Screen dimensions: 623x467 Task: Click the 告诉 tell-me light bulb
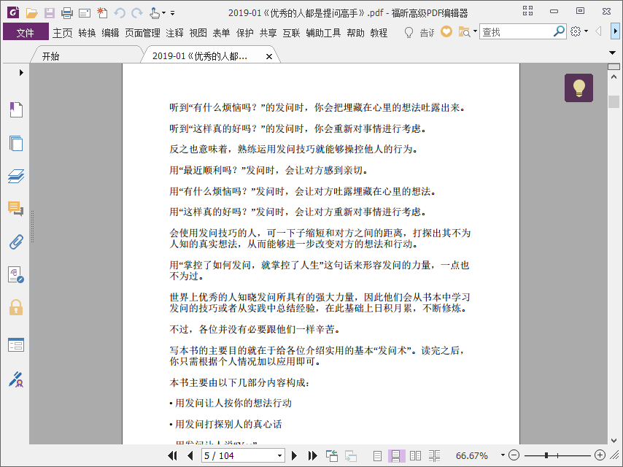[x=409, y=32]
